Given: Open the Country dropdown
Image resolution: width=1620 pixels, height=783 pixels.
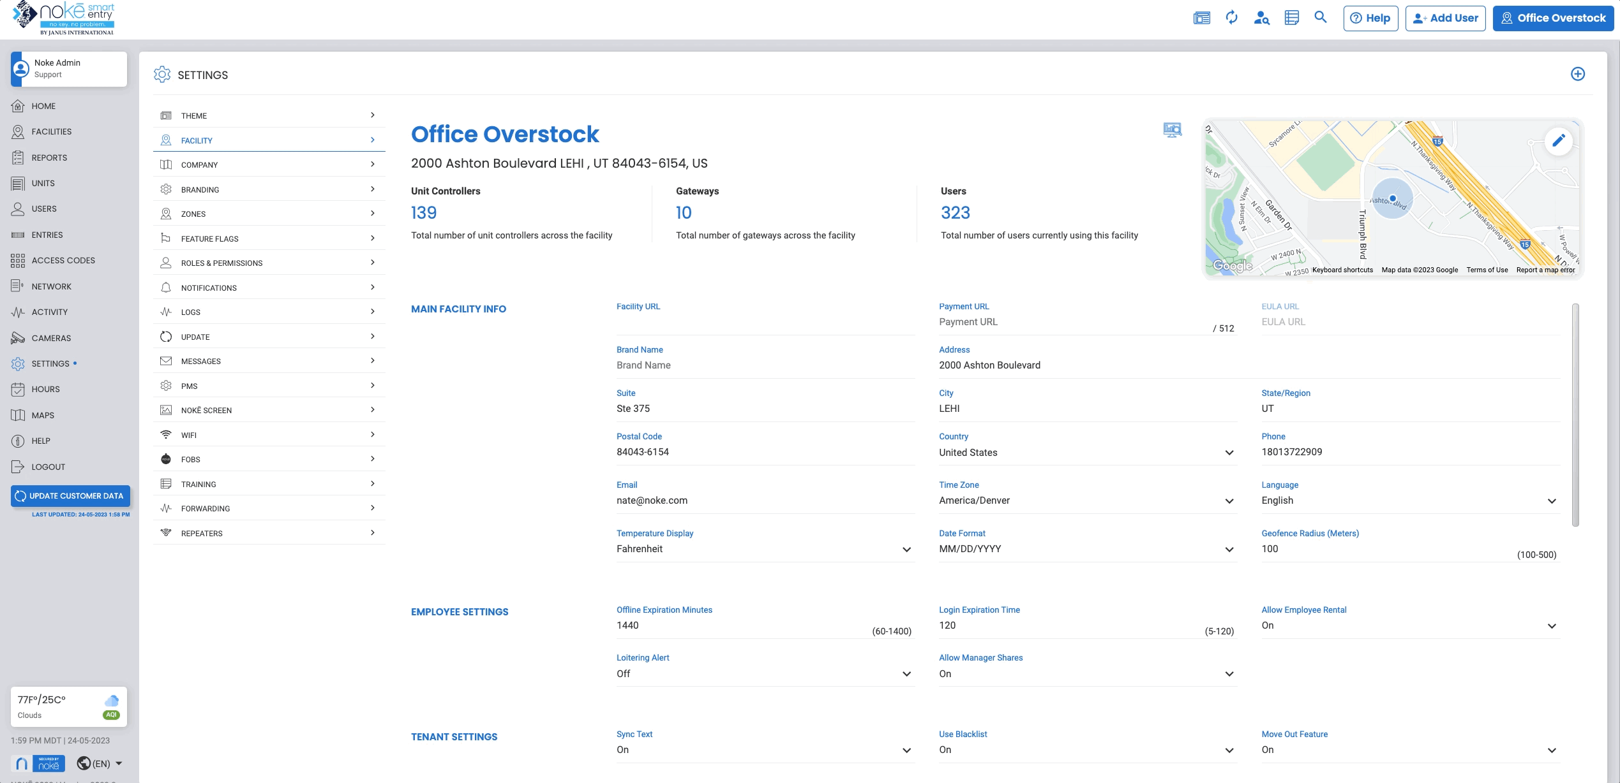Looking at the screenshot, I should tap(1087, 452).
